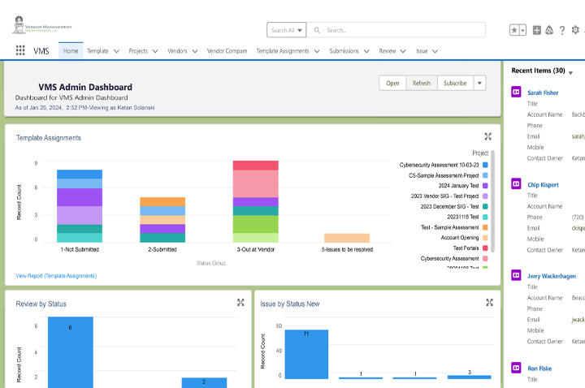Switch to the Vendor Compare tab
The height and width of the screenshot is (388, 585).
pyautogui.click(x=227, y=51)
